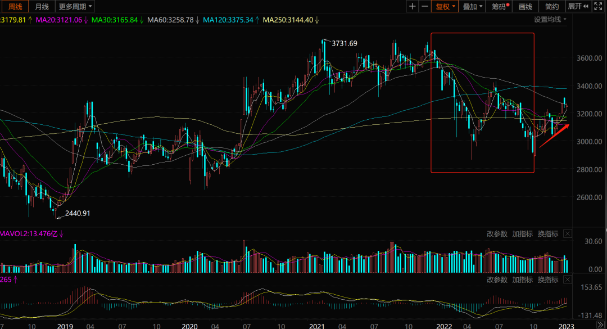Select the MA30:3165.84 legend label

tap(115, 20)
